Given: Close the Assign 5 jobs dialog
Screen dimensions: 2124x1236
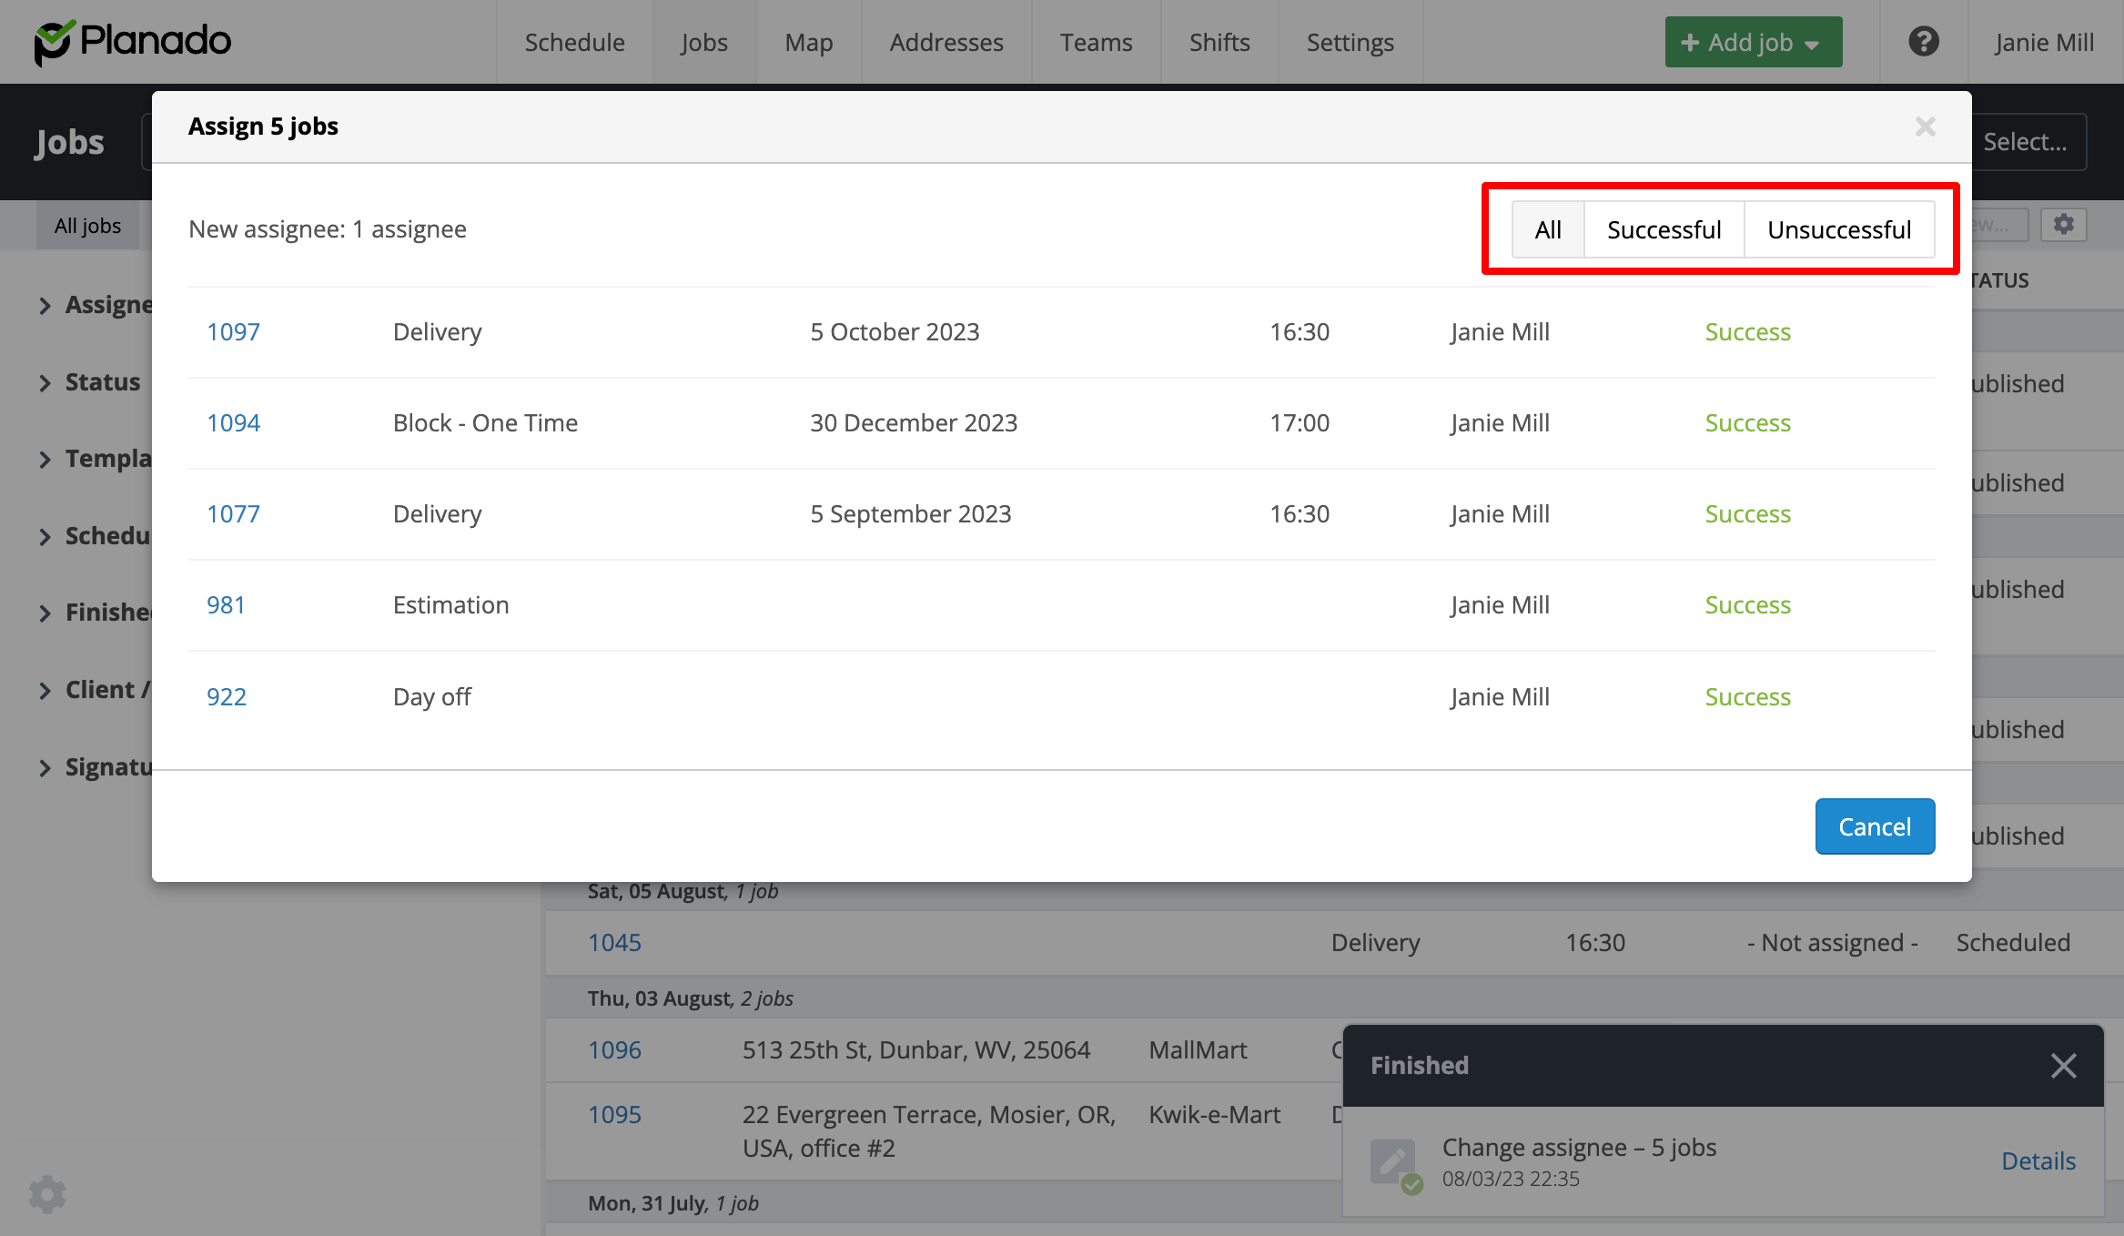Looking at the screenshot, I should point(1925,127).
